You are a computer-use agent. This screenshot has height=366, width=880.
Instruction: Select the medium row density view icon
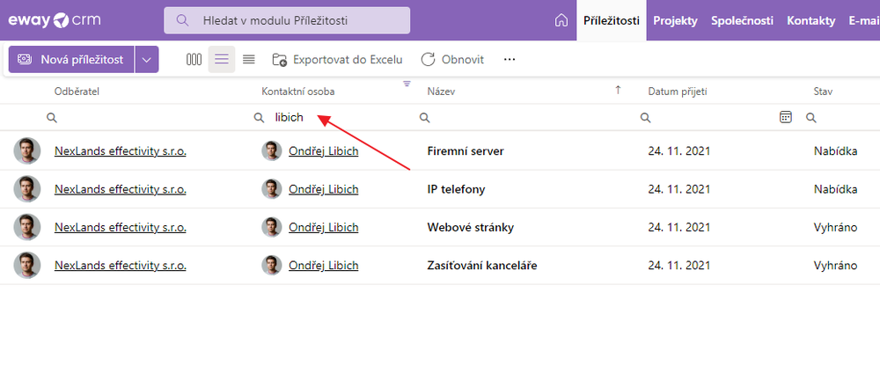pos(222,60)
